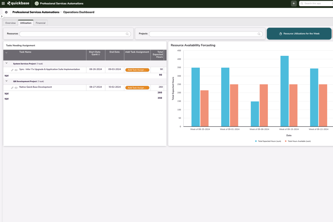Click the search magnifier in Projects field
333x222 pixels.
(x=259, y=34)
